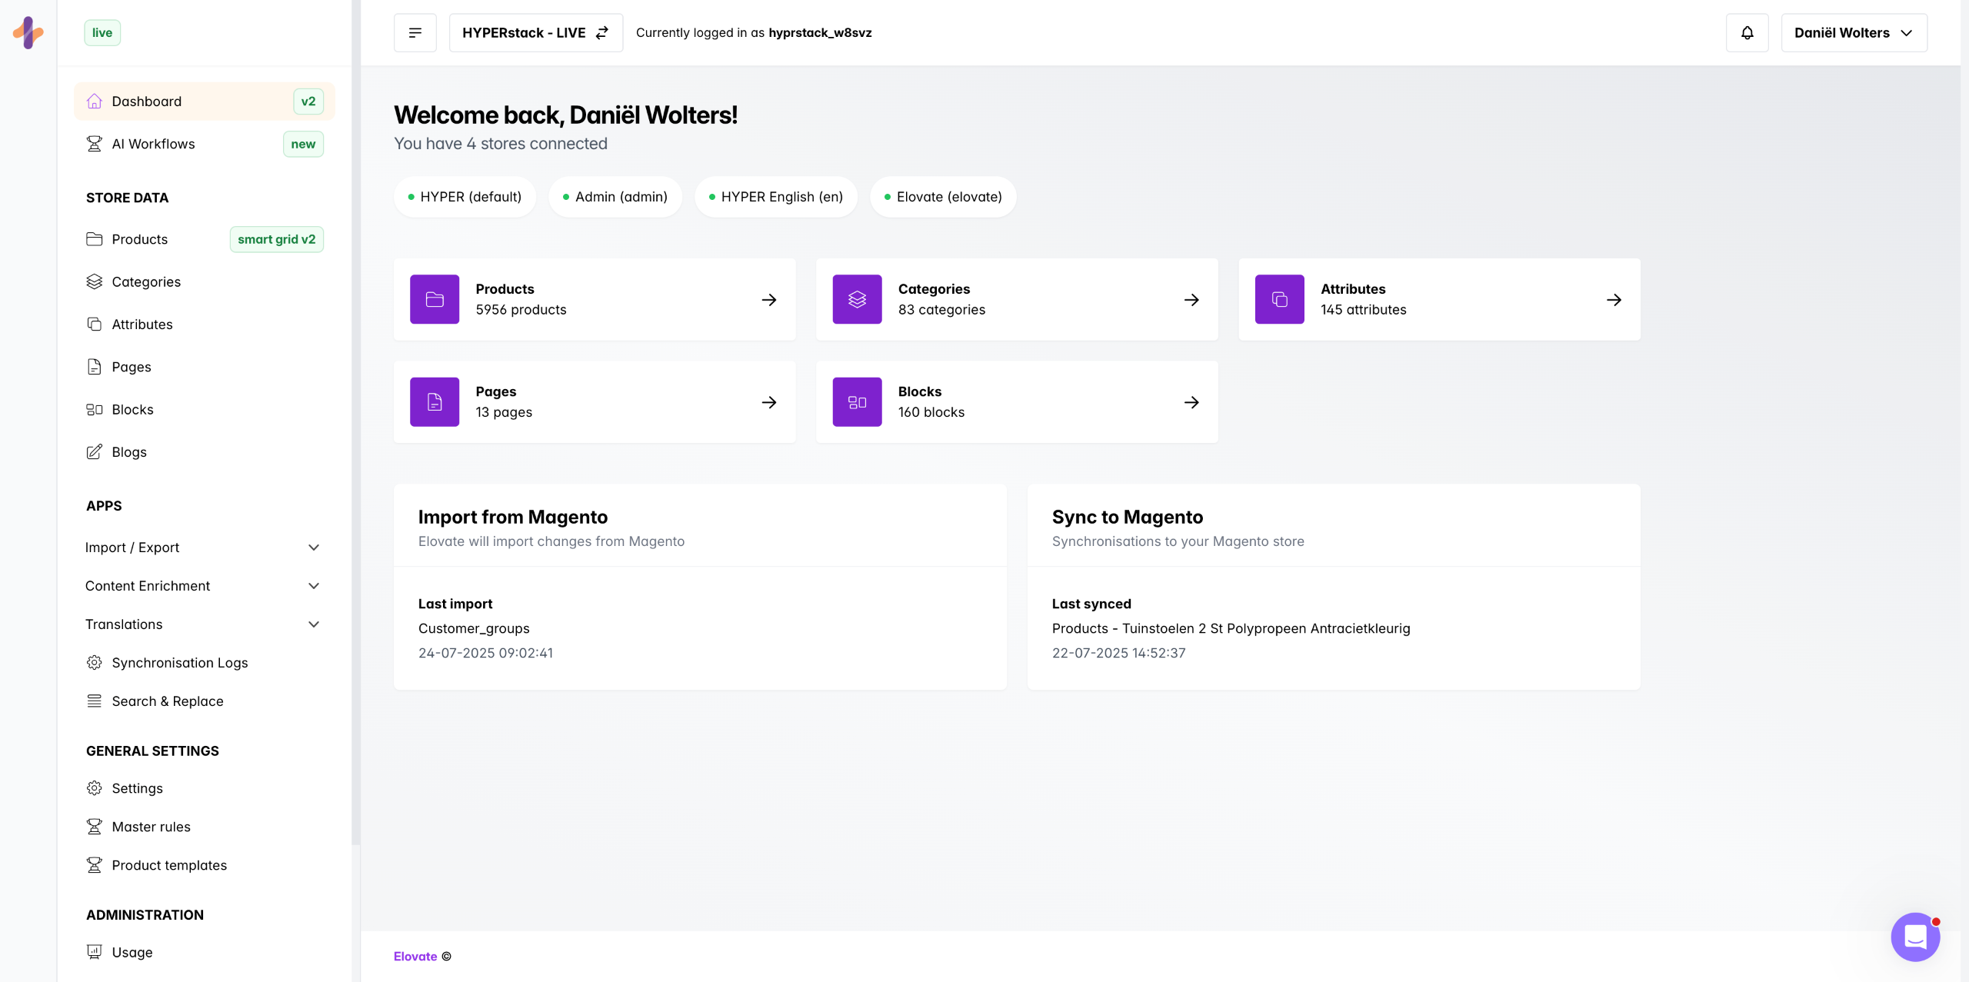The image size is (1969, 982).
Task: Click the purple Categories layers icon
Action: 857,299
